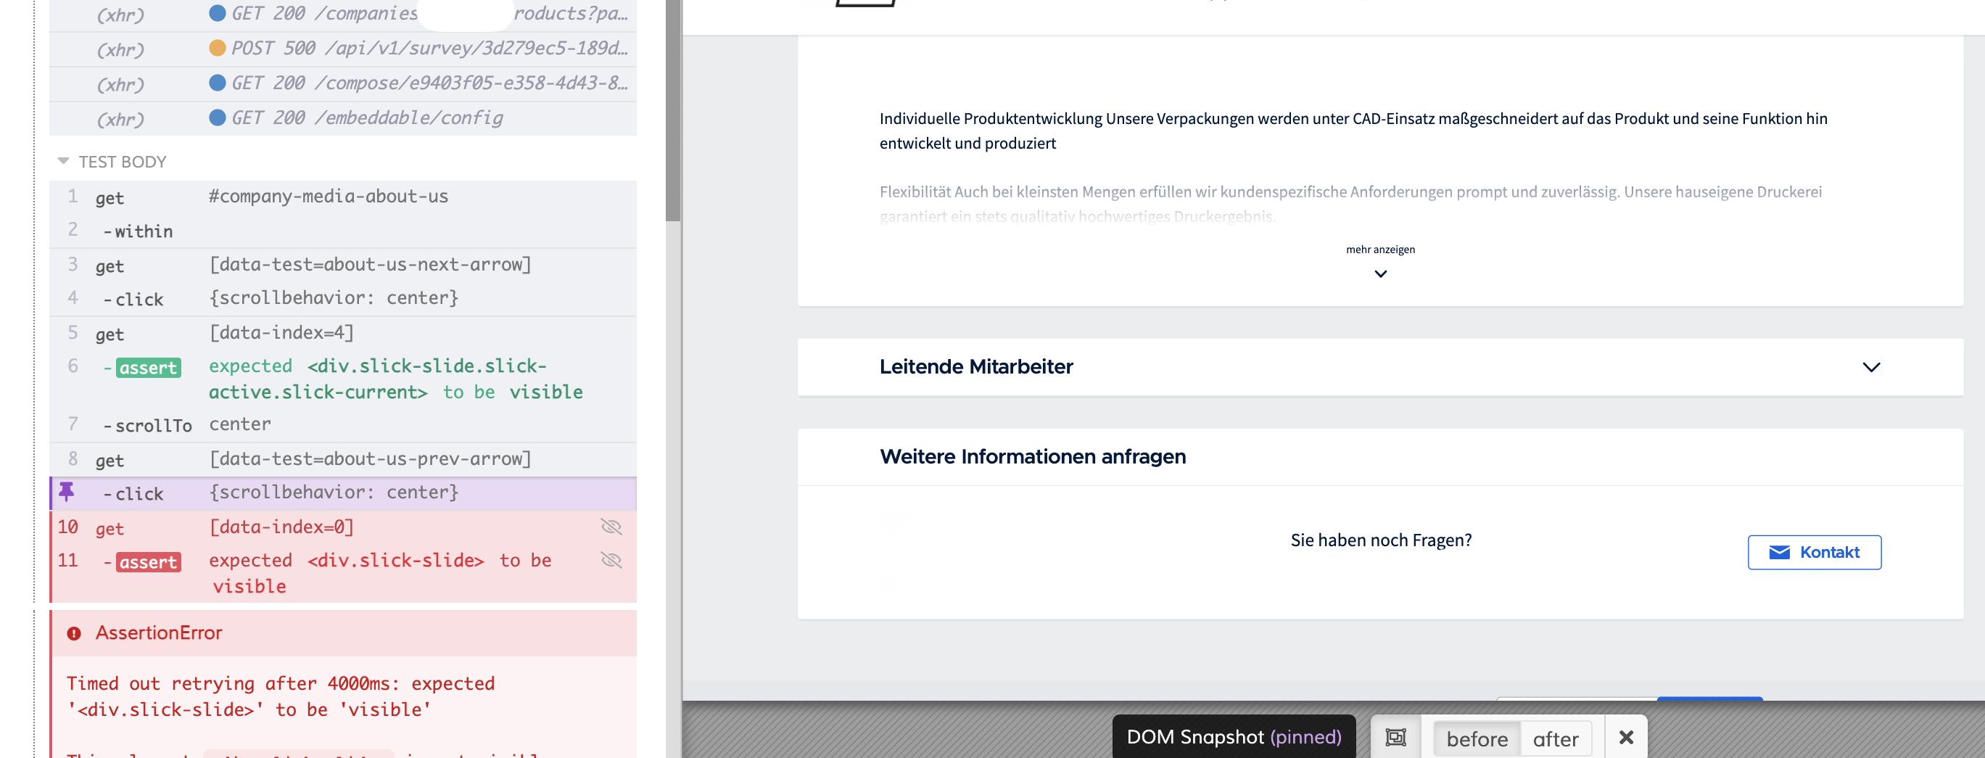Viewport: 1985px width, 758px height.
Task: Click the snapshot highlight icon beside before/after
Action: coord(1397,738)
